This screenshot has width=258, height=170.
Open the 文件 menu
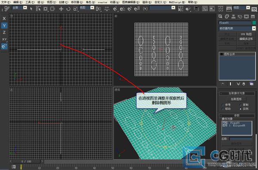coord(6,2)
